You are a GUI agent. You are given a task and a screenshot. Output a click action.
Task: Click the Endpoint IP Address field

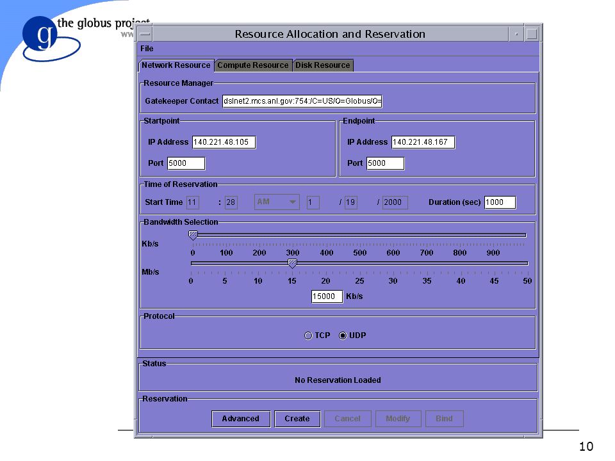[x=423, y=142]
